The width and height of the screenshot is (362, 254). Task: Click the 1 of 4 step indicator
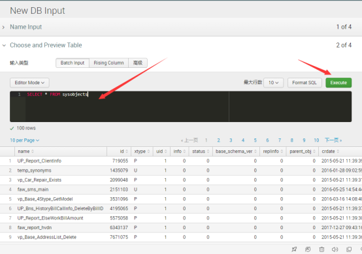(x=344, y=27)
